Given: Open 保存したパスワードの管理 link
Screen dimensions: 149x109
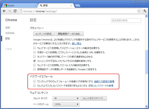Looking at the screenshot, I should [x=101, y=86].
